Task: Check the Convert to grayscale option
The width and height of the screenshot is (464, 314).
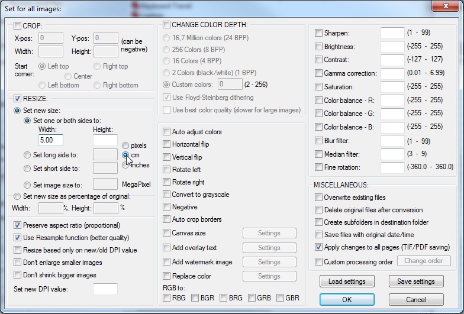Action: (167, 195)
